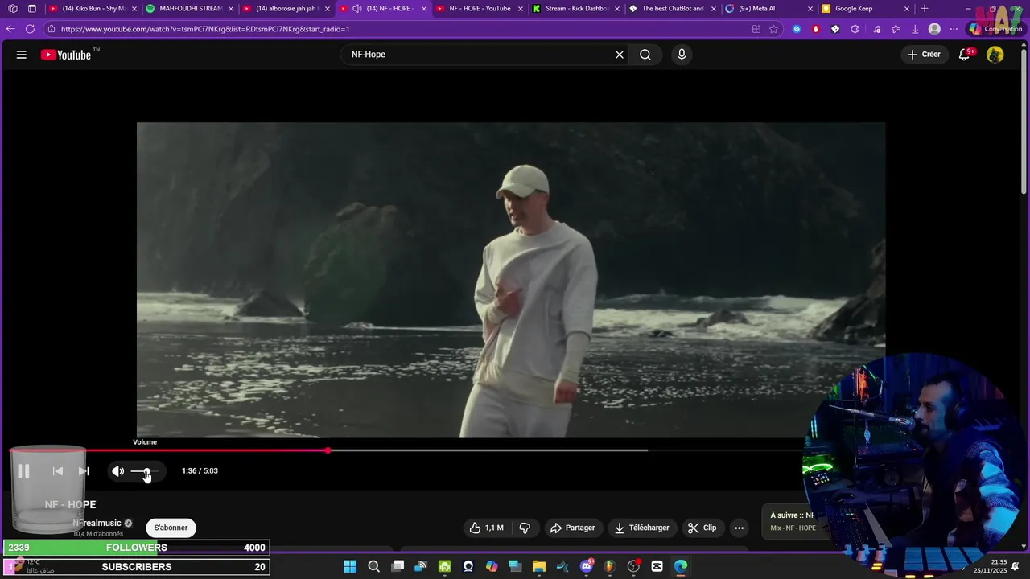
Task: Switch to alborosie jah jah tab
Action: click(286, 9)
